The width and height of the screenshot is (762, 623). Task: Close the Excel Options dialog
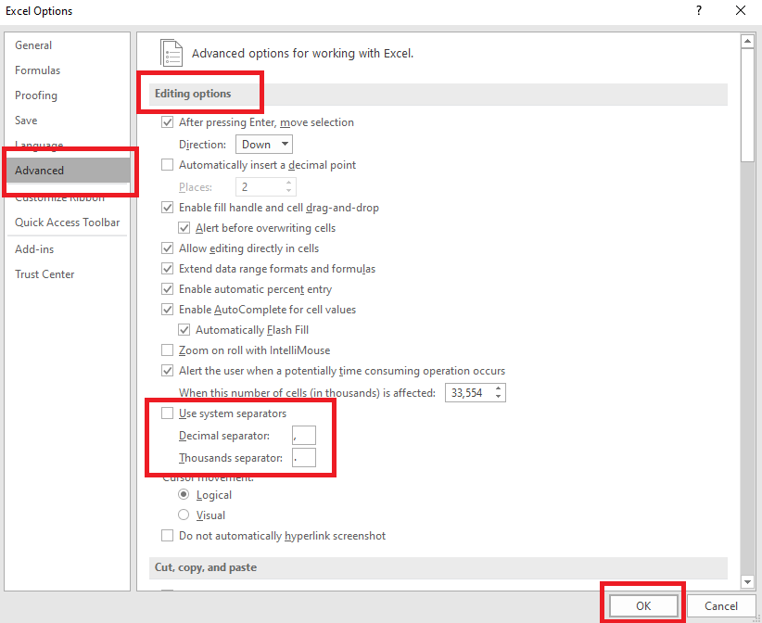point(740,10)
